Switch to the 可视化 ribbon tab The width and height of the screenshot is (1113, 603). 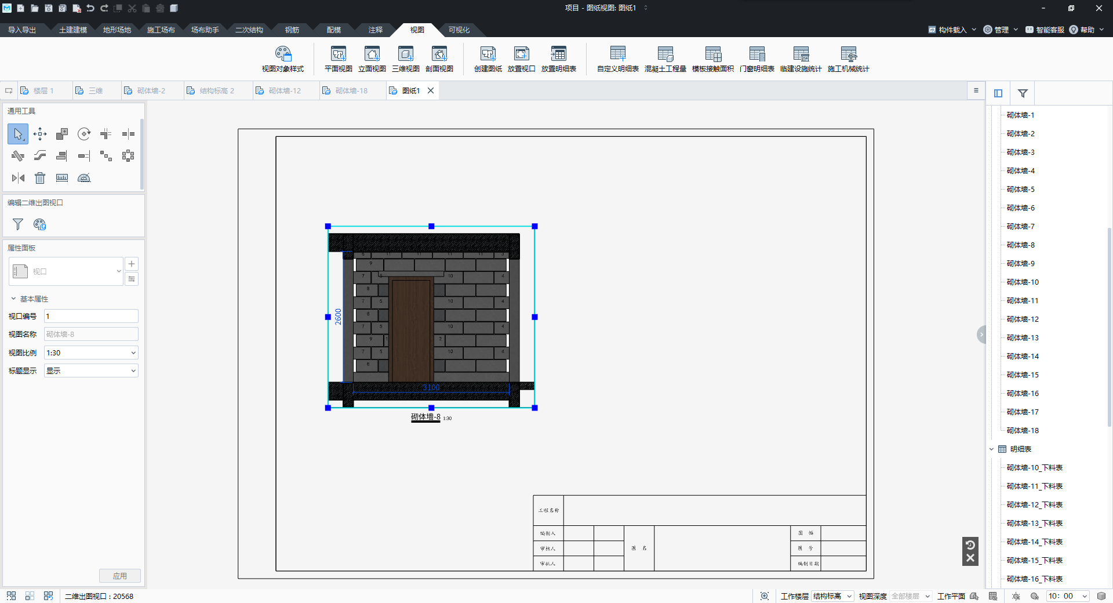[459, 30]
